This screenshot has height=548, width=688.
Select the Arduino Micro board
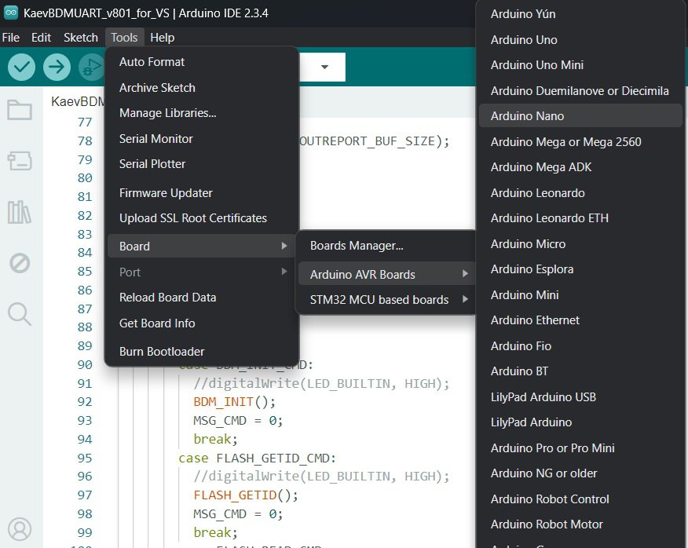click(580, 244)
